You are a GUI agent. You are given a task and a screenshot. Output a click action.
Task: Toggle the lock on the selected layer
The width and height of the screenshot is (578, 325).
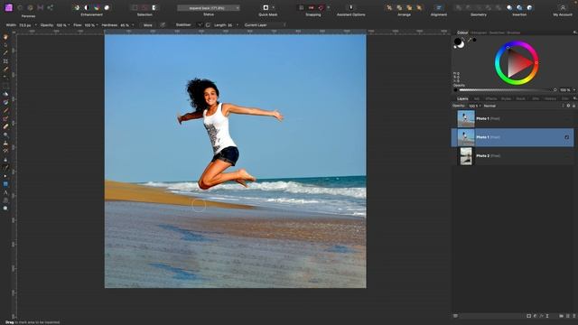(573, 106)
